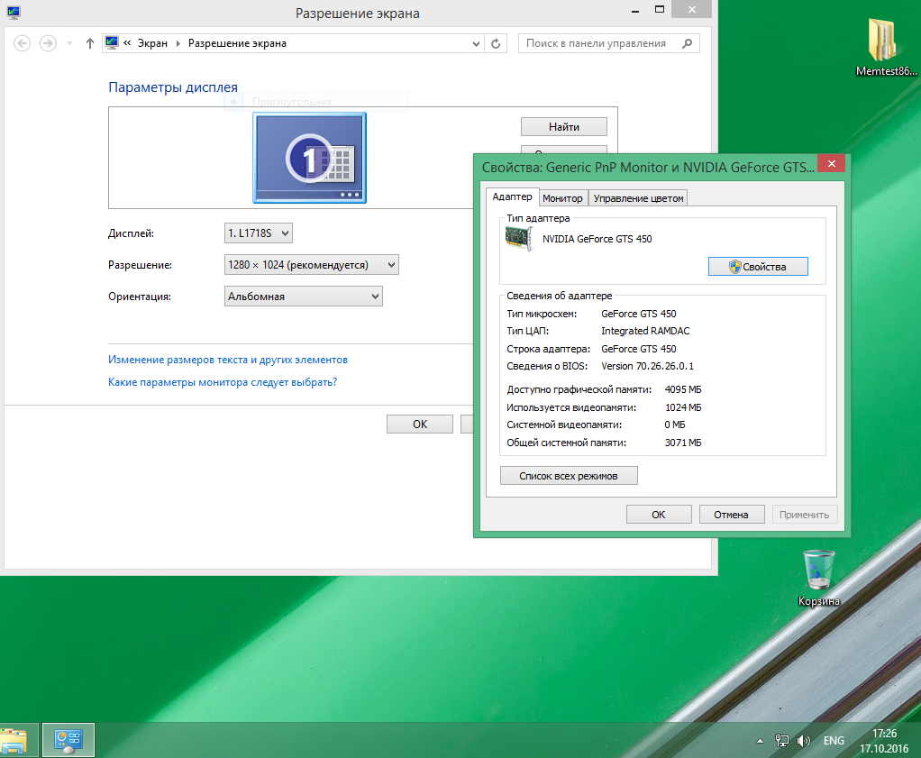The image size is (921, 758).
Task: Click the refresh icon in address bar
Action: click(x=497, y=43)
